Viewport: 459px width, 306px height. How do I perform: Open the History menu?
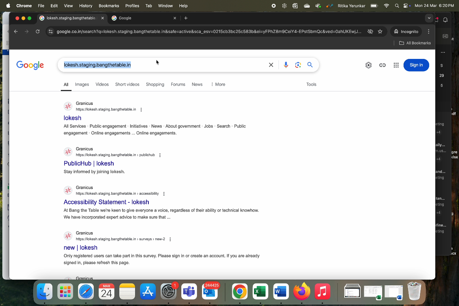86,6
